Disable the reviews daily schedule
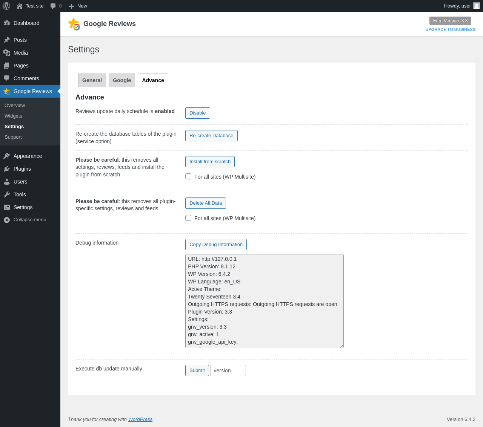Viewport: 483px width, 427px height. pyautogui.click(x=198, y=113)
